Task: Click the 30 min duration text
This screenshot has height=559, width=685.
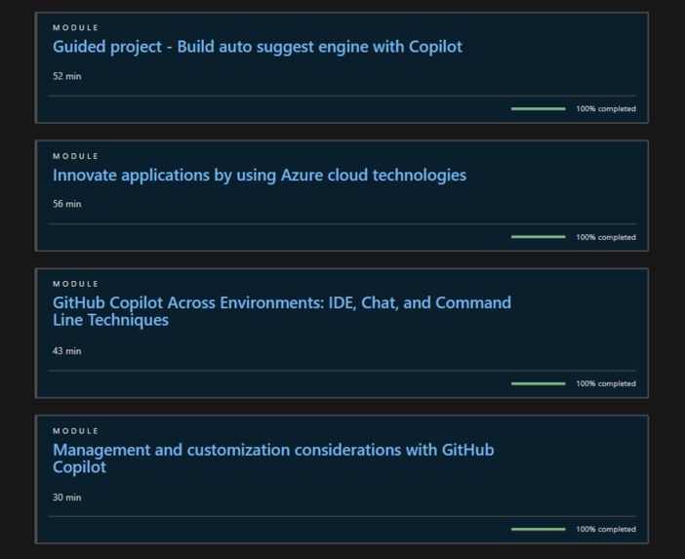Action: click(66, 498)
